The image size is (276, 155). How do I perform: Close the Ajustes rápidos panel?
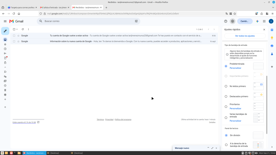point(264,30)
